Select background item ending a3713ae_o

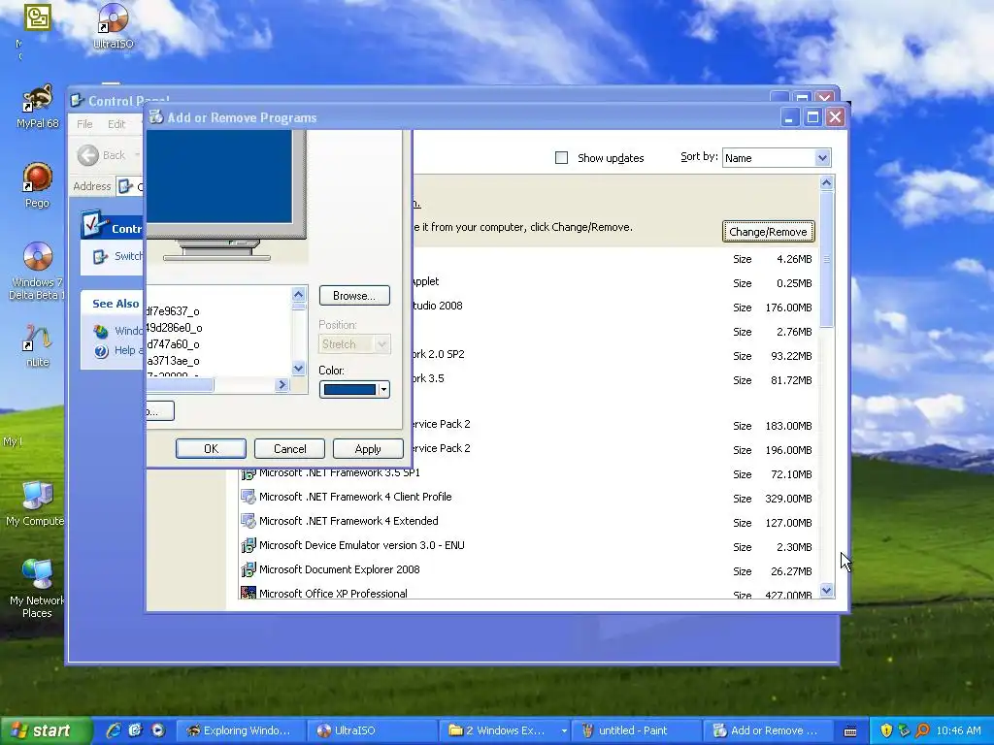tap(173, 361)
